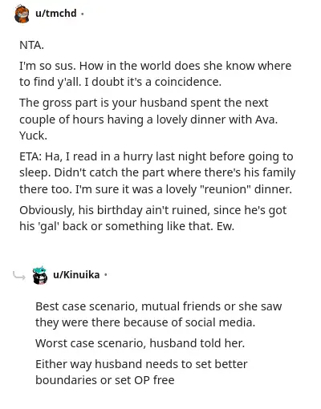
Task: Click the 'I'm so sus' paragraph
Action: click(155, 74)
